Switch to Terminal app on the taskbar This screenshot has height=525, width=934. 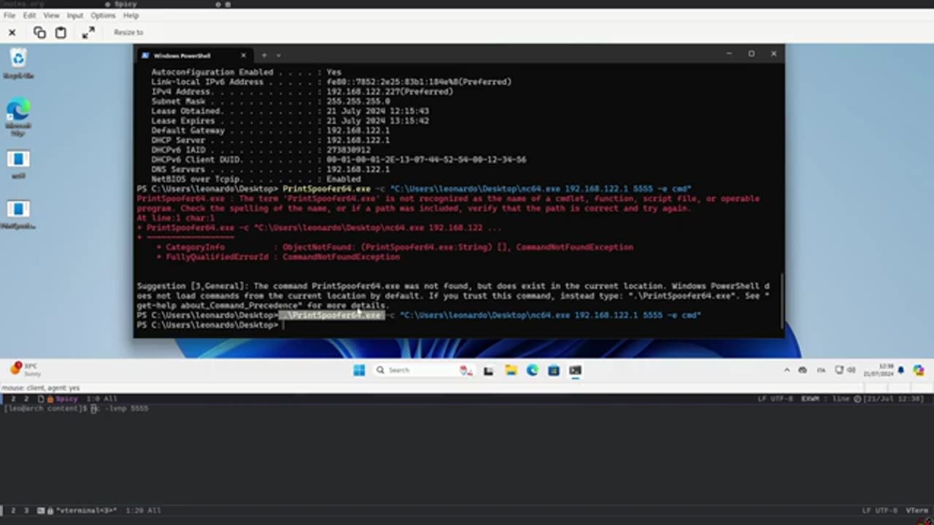click(575, 370)
